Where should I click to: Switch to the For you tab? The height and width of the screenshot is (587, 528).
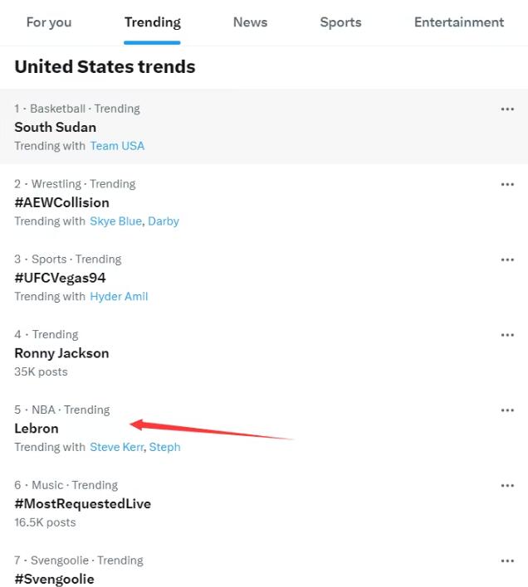pos(48,22)
